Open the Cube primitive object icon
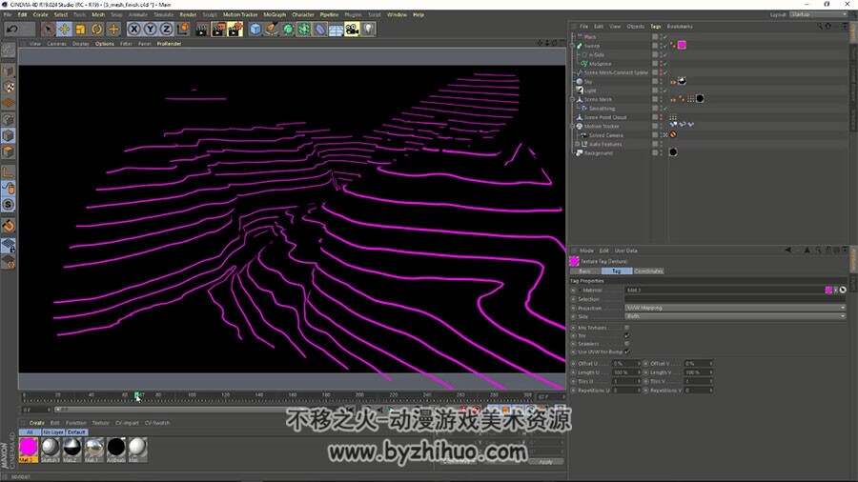 click(x=255, y=29)
